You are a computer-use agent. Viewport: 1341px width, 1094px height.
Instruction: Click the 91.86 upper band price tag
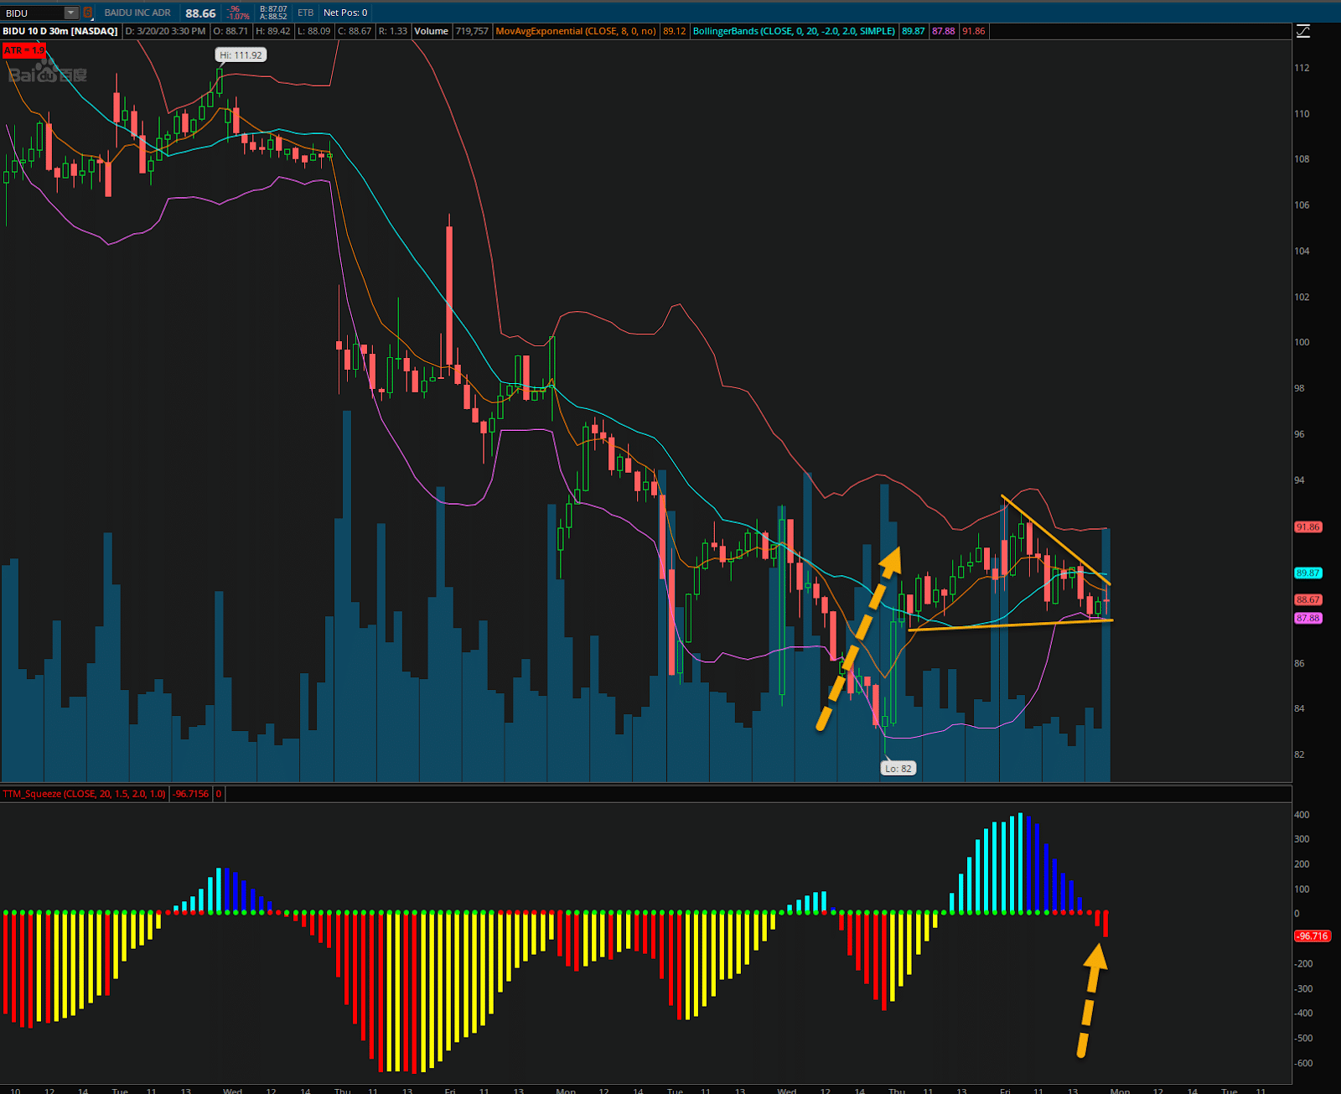[x=1308, y=527]
